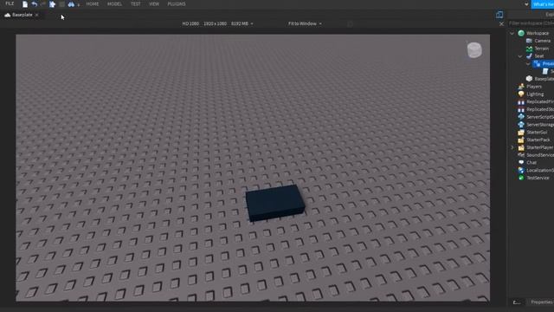The image size is (554, 312).
Task: Expand the StarterPlayer tree node
Action: tap(512, 147)
